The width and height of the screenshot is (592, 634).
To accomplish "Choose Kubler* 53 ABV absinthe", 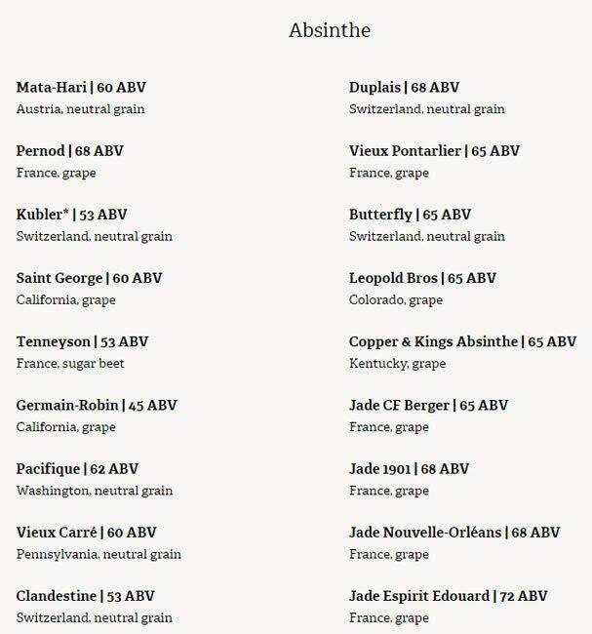I will [71, 215].
